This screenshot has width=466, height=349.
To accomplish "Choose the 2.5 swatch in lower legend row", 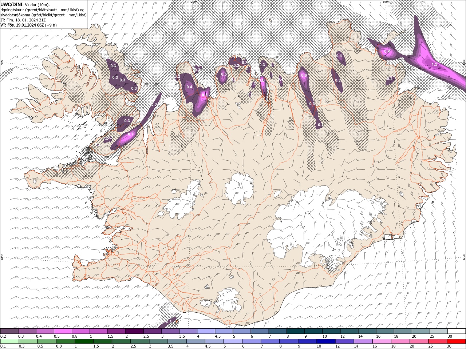I will [x=140, y=341].
